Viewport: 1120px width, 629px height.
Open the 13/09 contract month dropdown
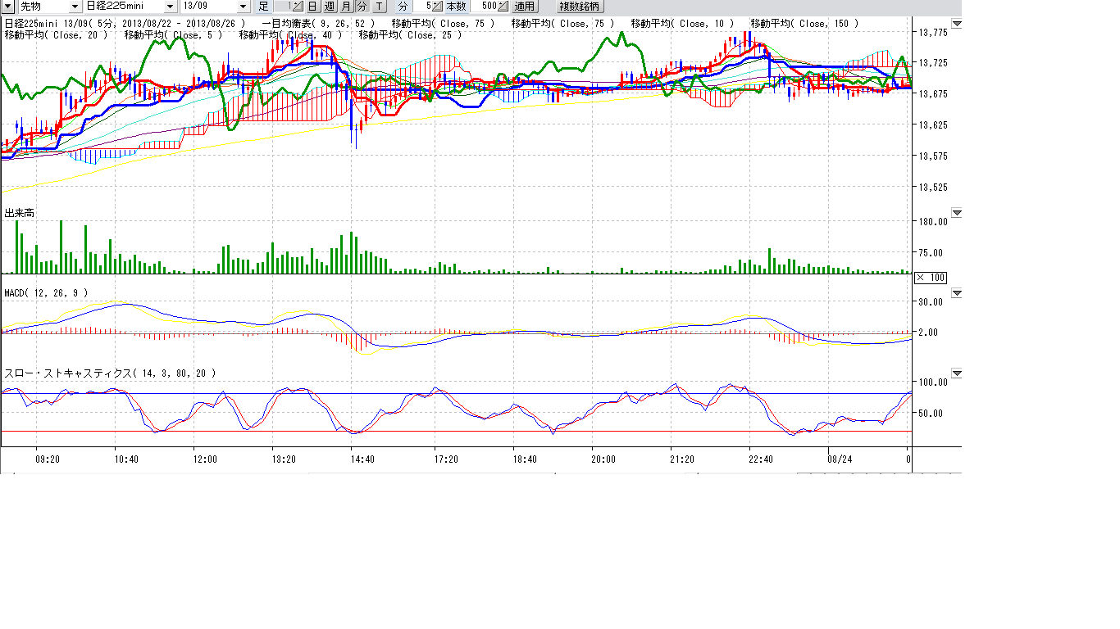pyautogui.click(x=243, y=6)
